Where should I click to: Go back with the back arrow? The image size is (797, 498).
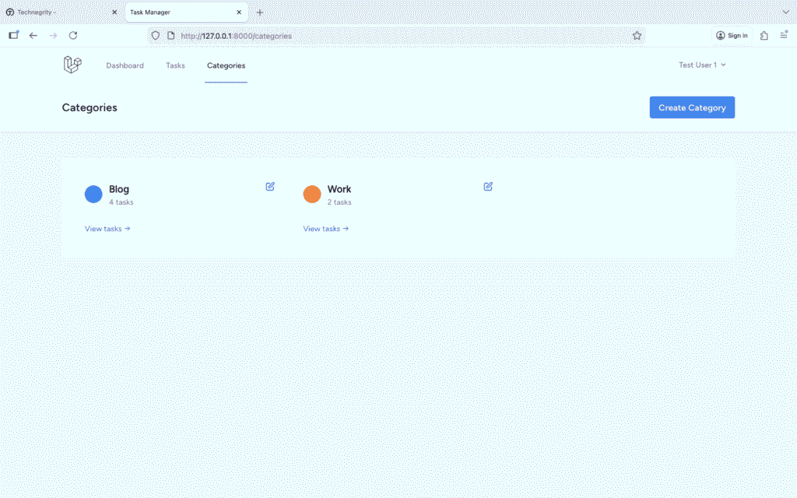(x=33, y=36)
